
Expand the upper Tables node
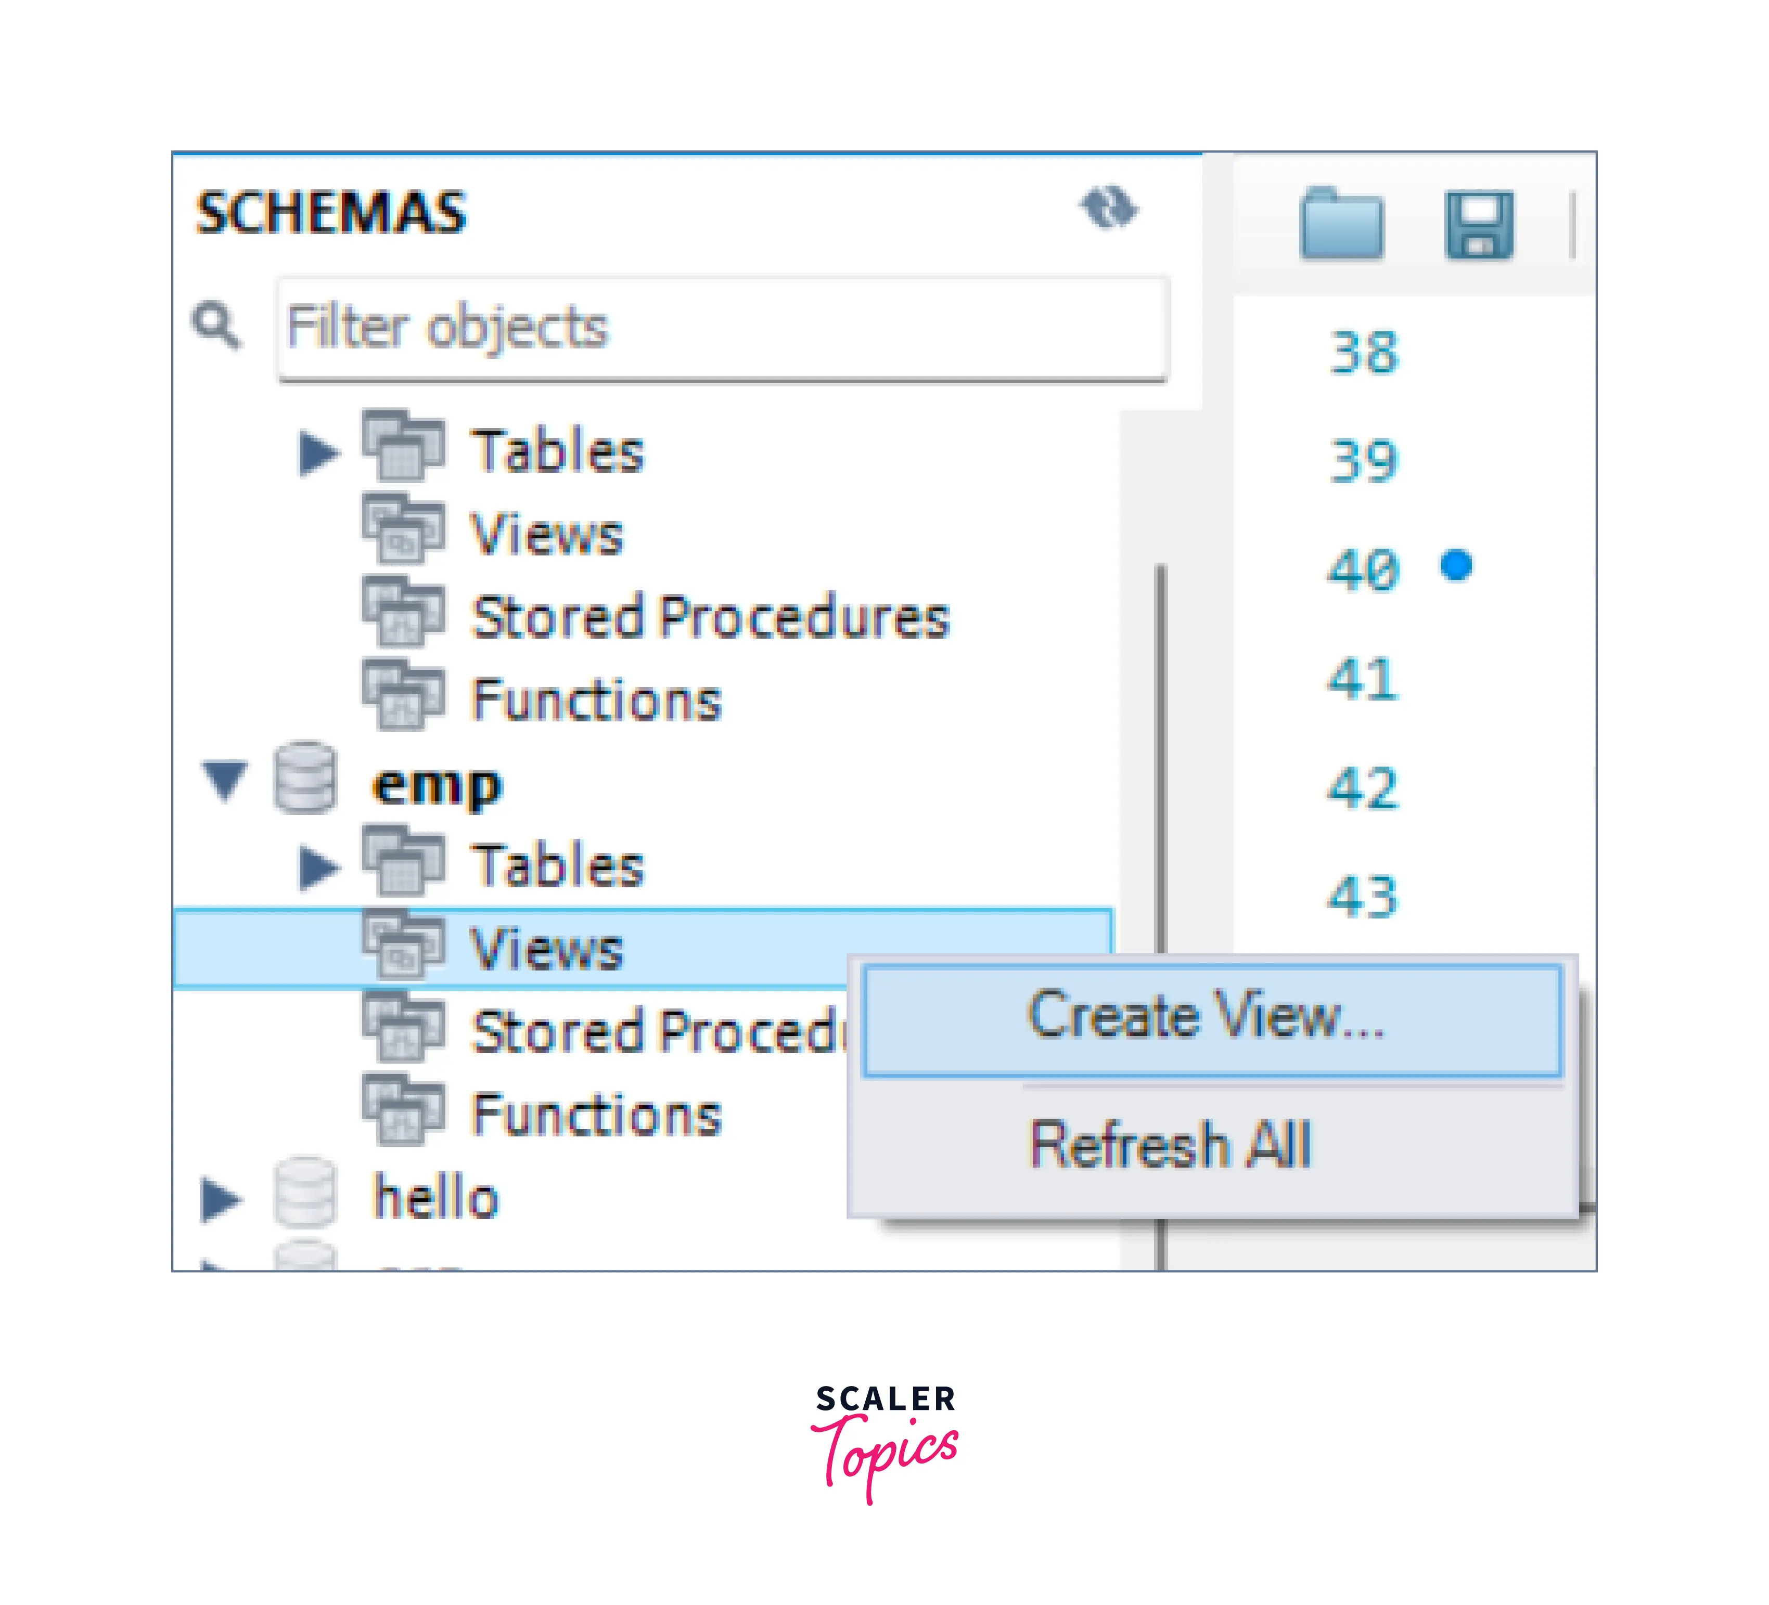click(319, 452)
